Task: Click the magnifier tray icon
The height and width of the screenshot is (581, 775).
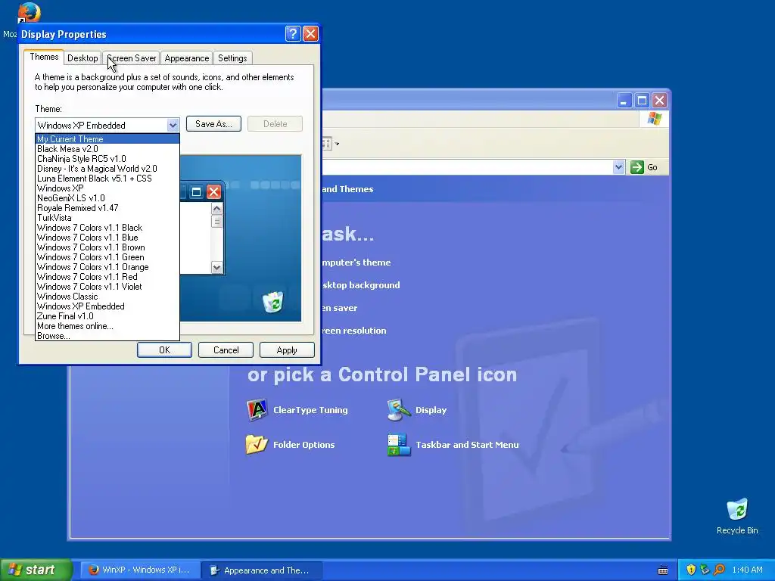Action: tap(719, 570)
